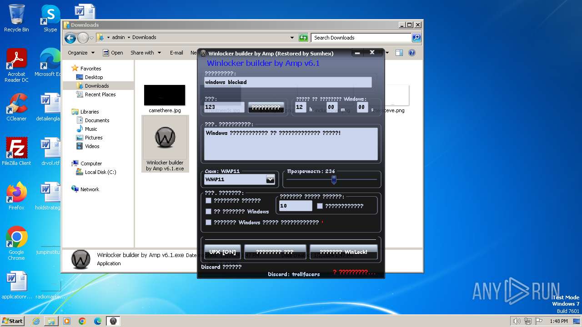Toggle the third checkbox containing 'Windows' mid-label

[x=208, y=222]
